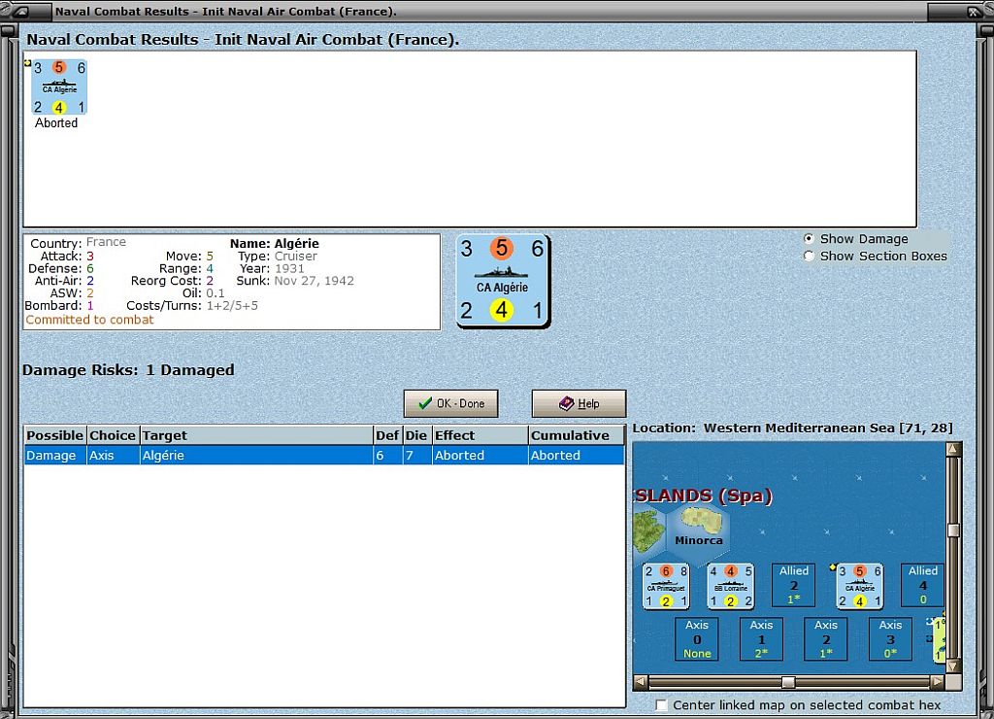
Task: Click the Axis 2 section box
Action: (826, 639)
